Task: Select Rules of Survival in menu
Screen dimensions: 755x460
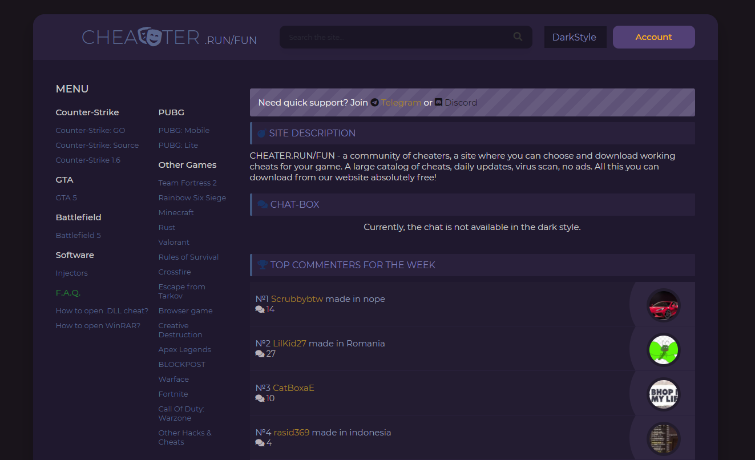Action: click(188, 257)
